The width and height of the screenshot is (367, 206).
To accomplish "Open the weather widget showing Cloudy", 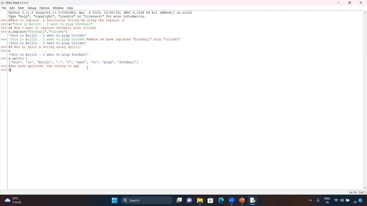I will pos(13,200).
